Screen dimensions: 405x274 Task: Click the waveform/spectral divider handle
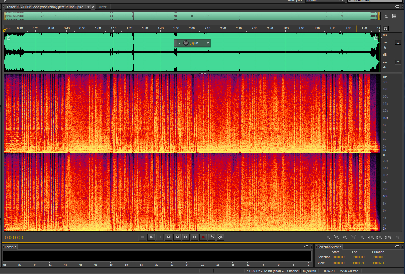click(203, 73)
